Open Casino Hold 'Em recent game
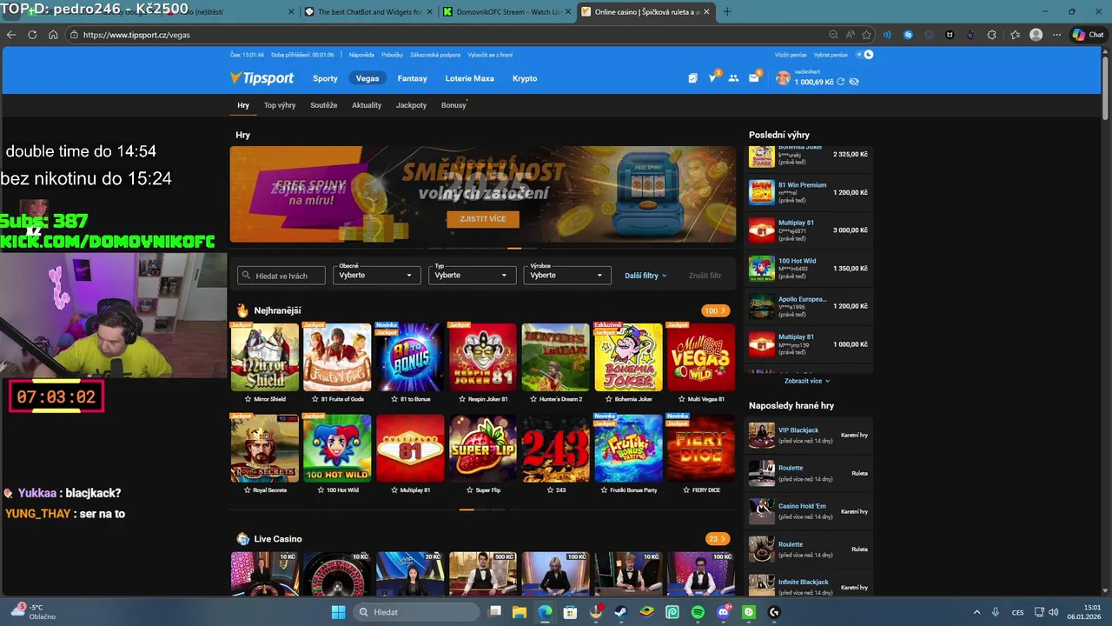 810,511
